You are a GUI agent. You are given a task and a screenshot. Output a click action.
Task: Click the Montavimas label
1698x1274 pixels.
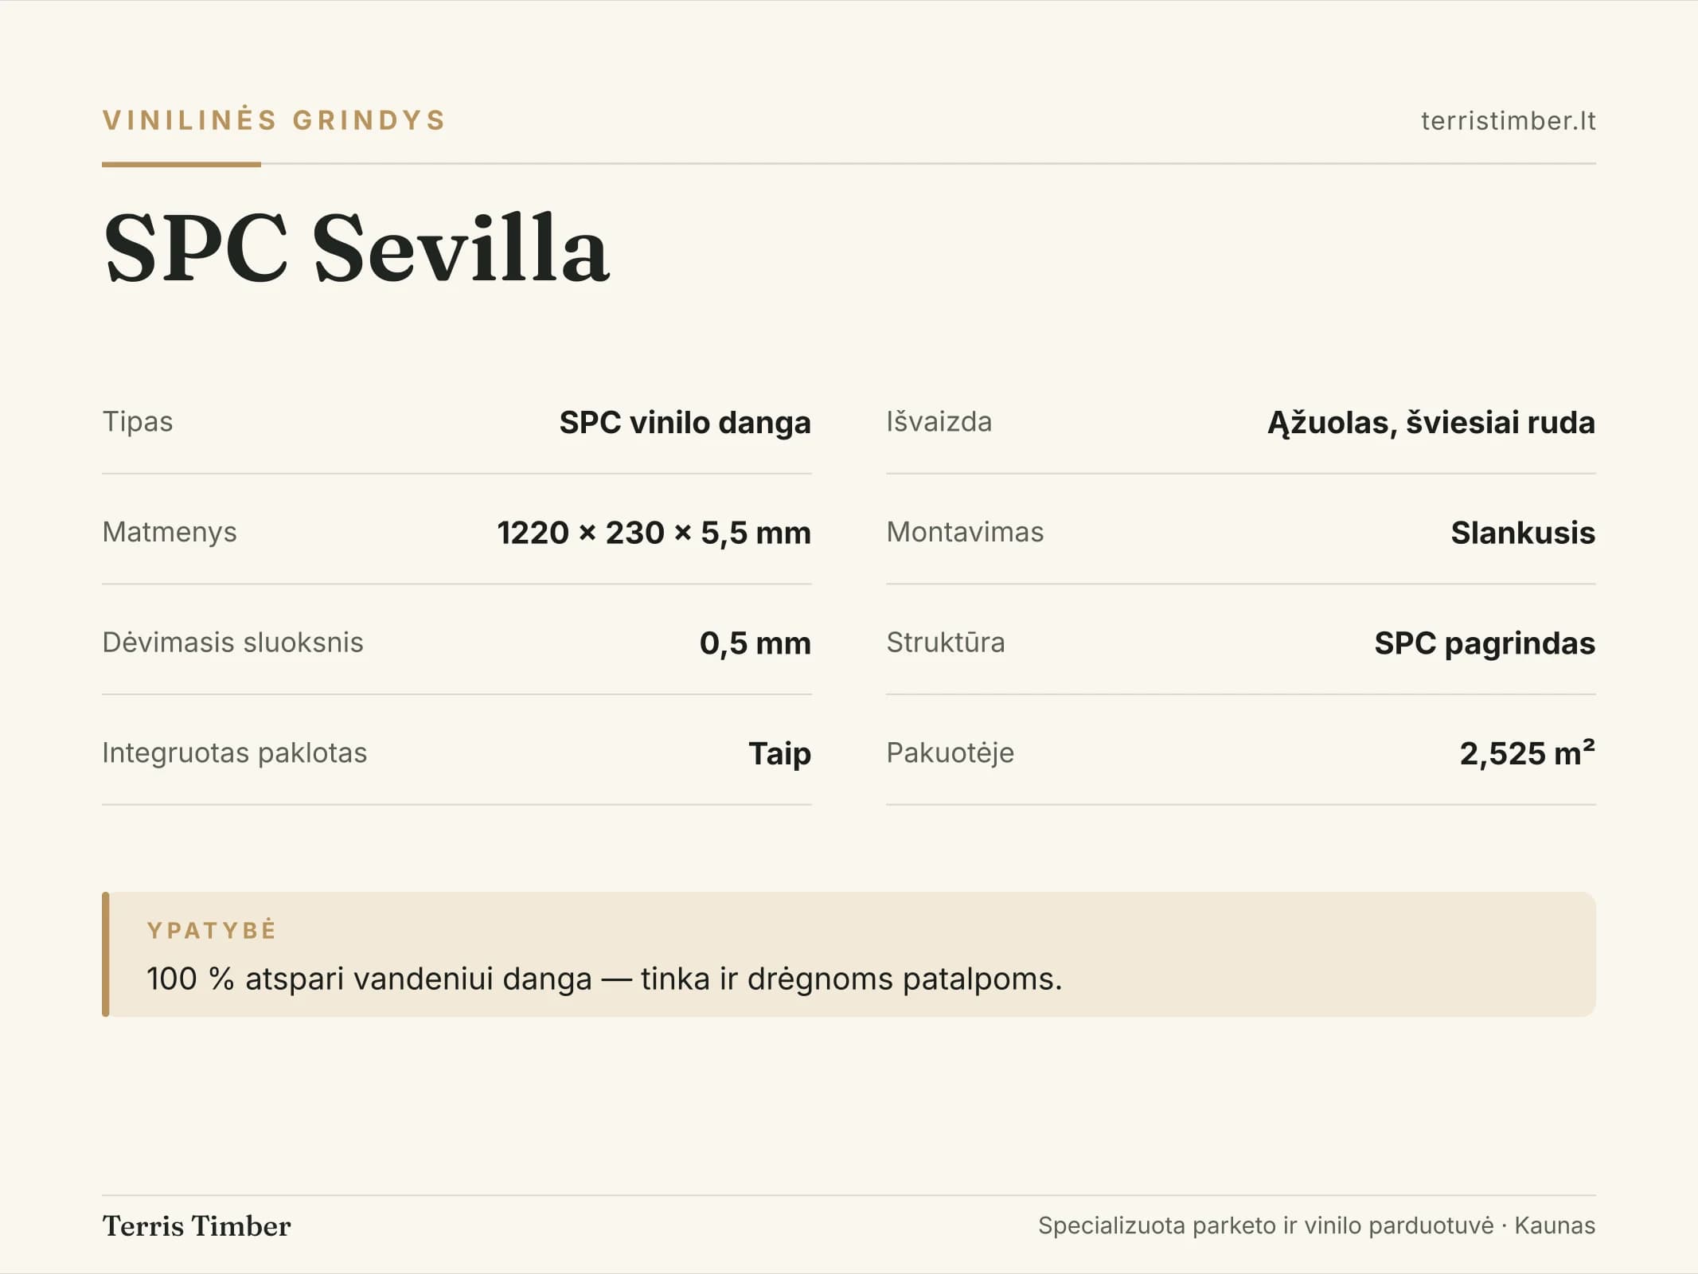(x=965, y=532)
